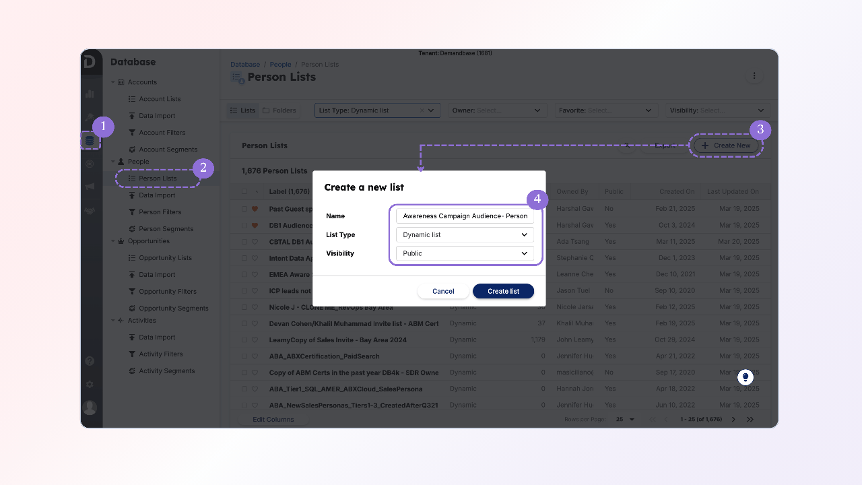Click the lightbulb tips floating icon
The width and height of the screenshot is (862, 485).
(x=745, y=377)
